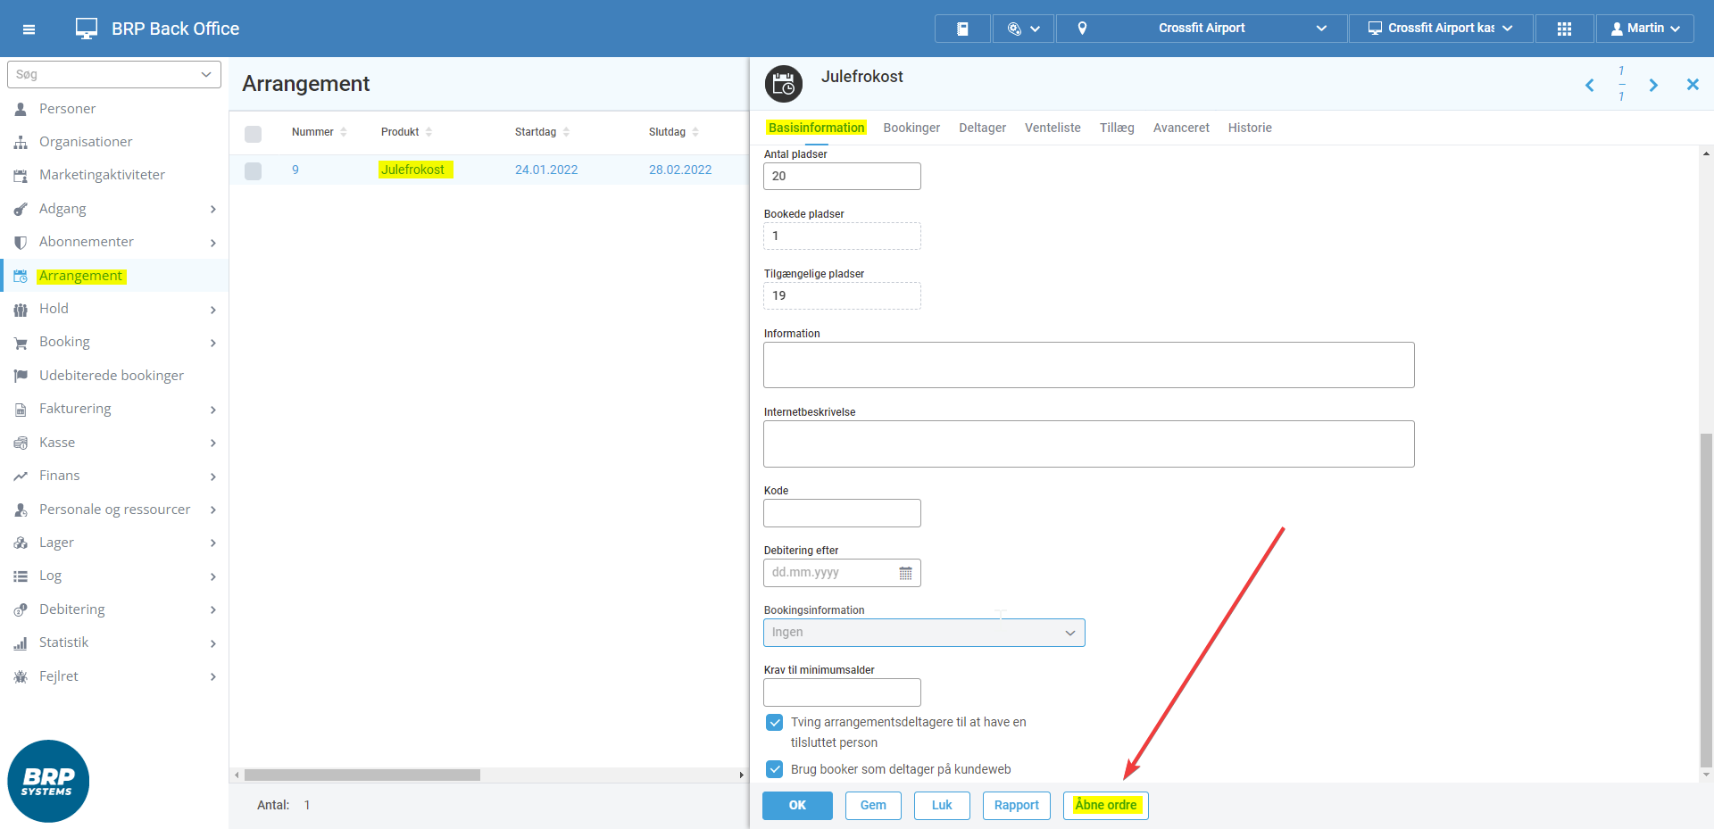Click the Debitering sidebar icon

click(x=21, y=609)
